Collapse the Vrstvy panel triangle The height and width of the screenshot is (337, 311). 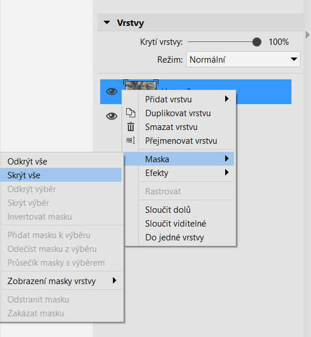pos(107,22)
